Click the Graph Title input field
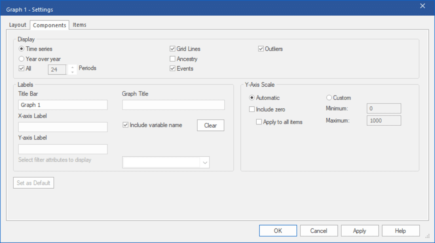Screen dimensions: 435x243 tap(173, 105)
